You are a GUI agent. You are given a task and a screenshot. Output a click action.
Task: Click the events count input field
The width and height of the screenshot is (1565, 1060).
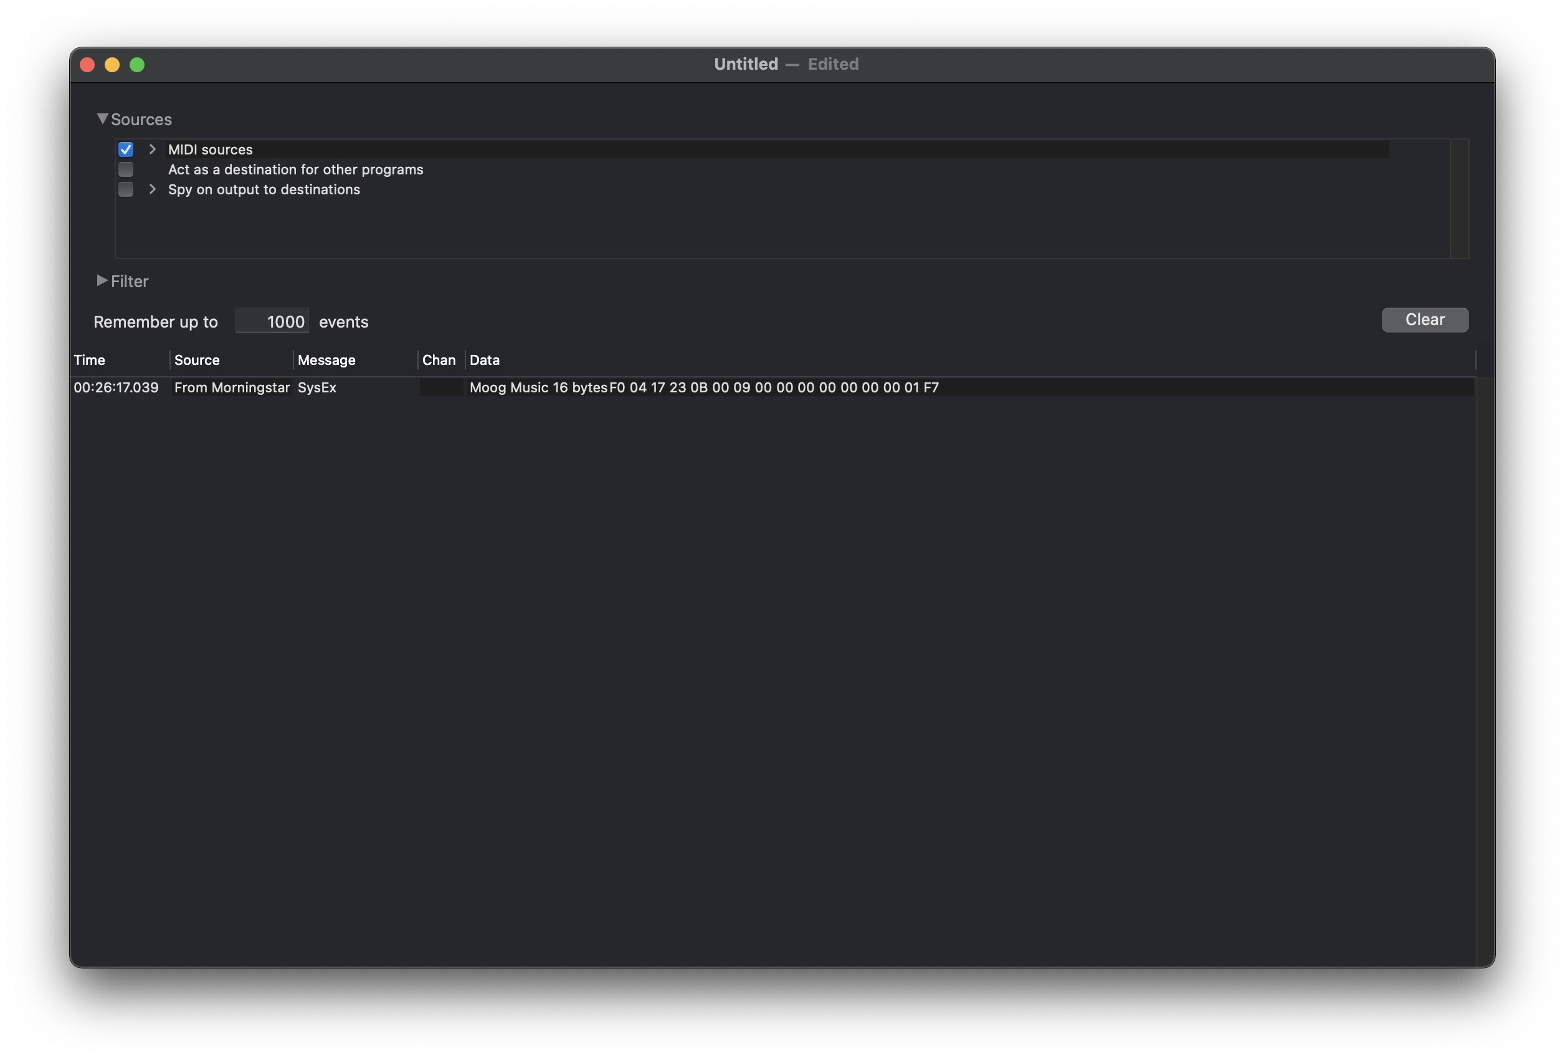(272, 322)
